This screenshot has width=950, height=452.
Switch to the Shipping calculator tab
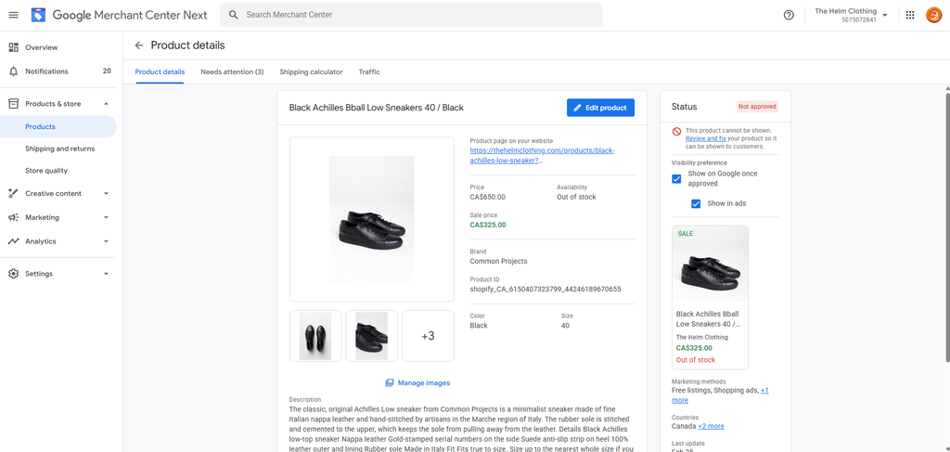(311, 72)
